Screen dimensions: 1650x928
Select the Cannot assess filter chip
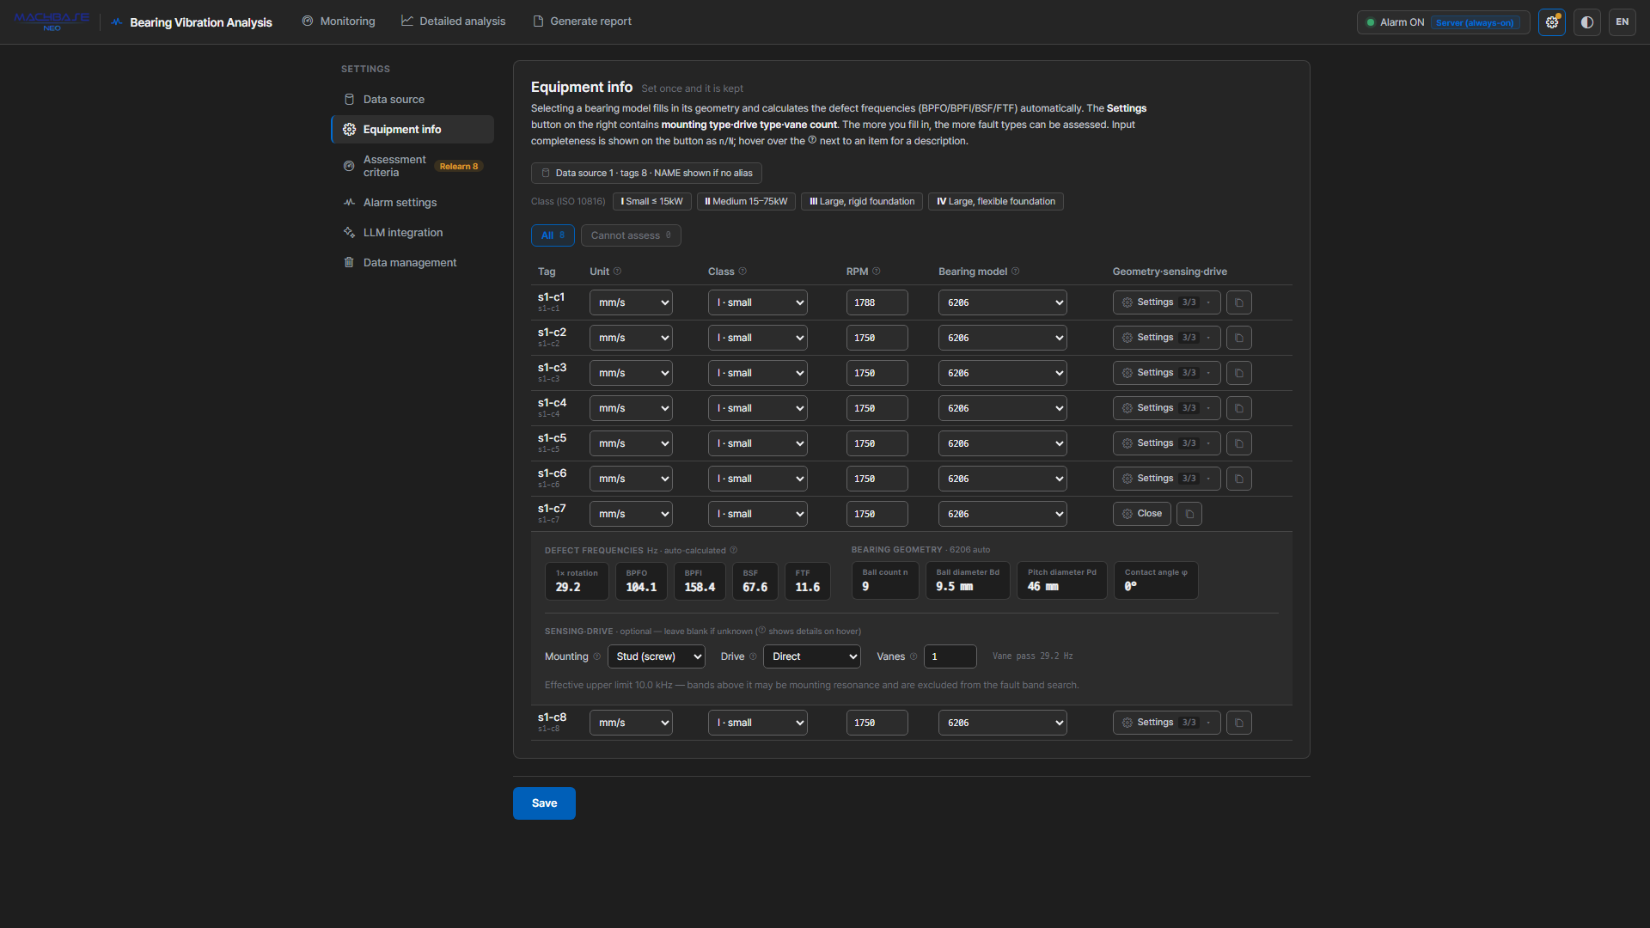631,235
